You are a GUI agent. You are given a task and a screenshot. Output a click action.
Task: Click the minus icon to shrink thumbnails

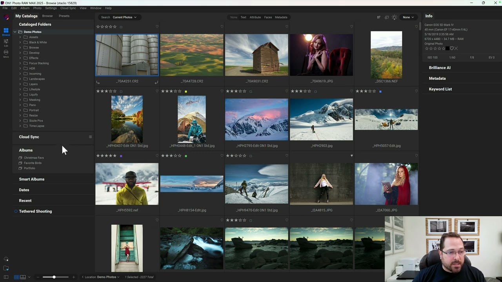coord(38,277)
